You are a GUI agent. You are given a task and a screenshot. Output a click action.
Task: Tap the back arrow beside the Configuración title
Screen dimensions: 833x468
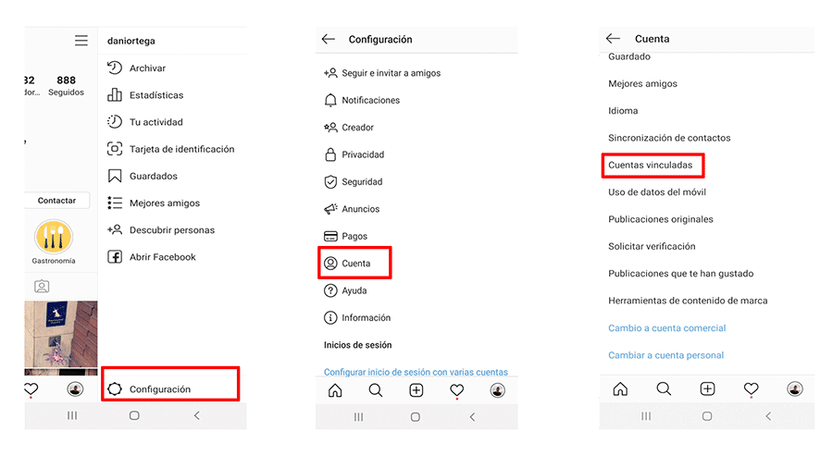tap(328, 39)
